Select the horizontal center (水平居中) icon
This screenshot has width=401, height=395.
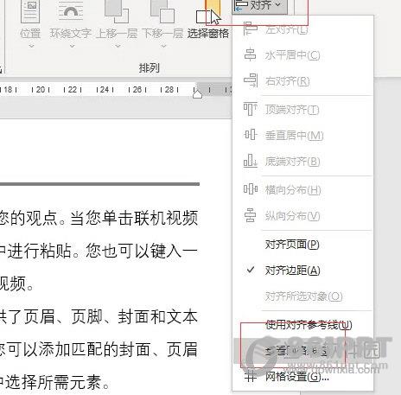[x=250, y=54]
